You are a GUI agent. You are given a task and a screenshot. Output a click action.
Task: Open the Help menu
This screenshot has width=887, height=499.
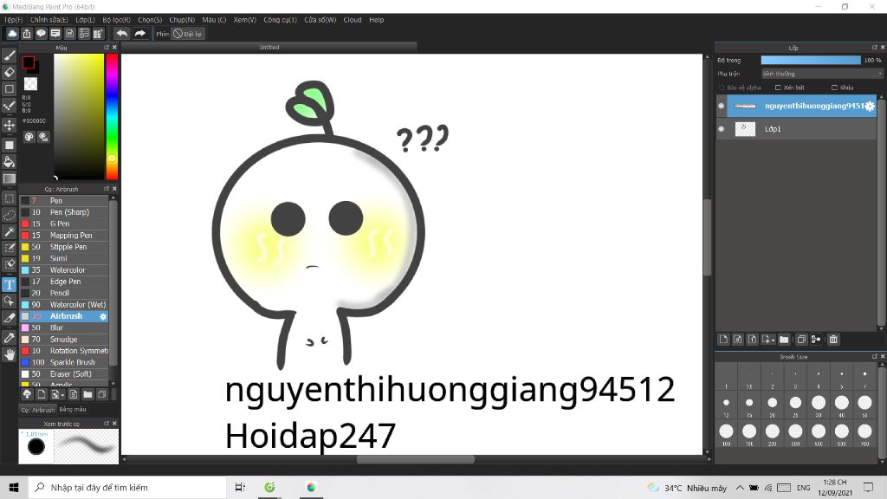click(x=376, y=20)
